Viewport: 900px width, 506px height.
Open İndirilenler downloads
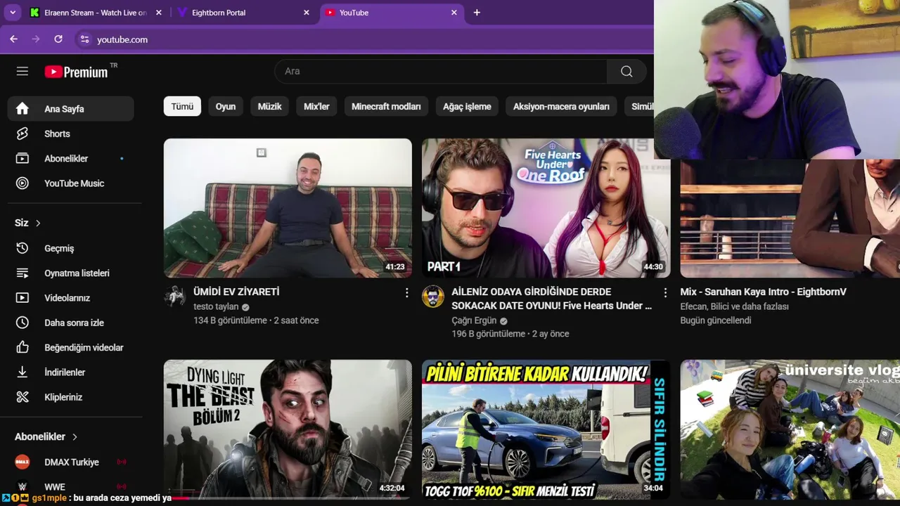(x=70, y=372)
